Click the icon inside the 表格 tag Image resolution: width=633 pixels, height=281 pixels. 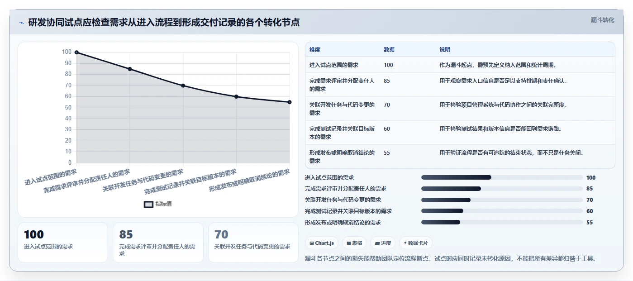point(349,243)
